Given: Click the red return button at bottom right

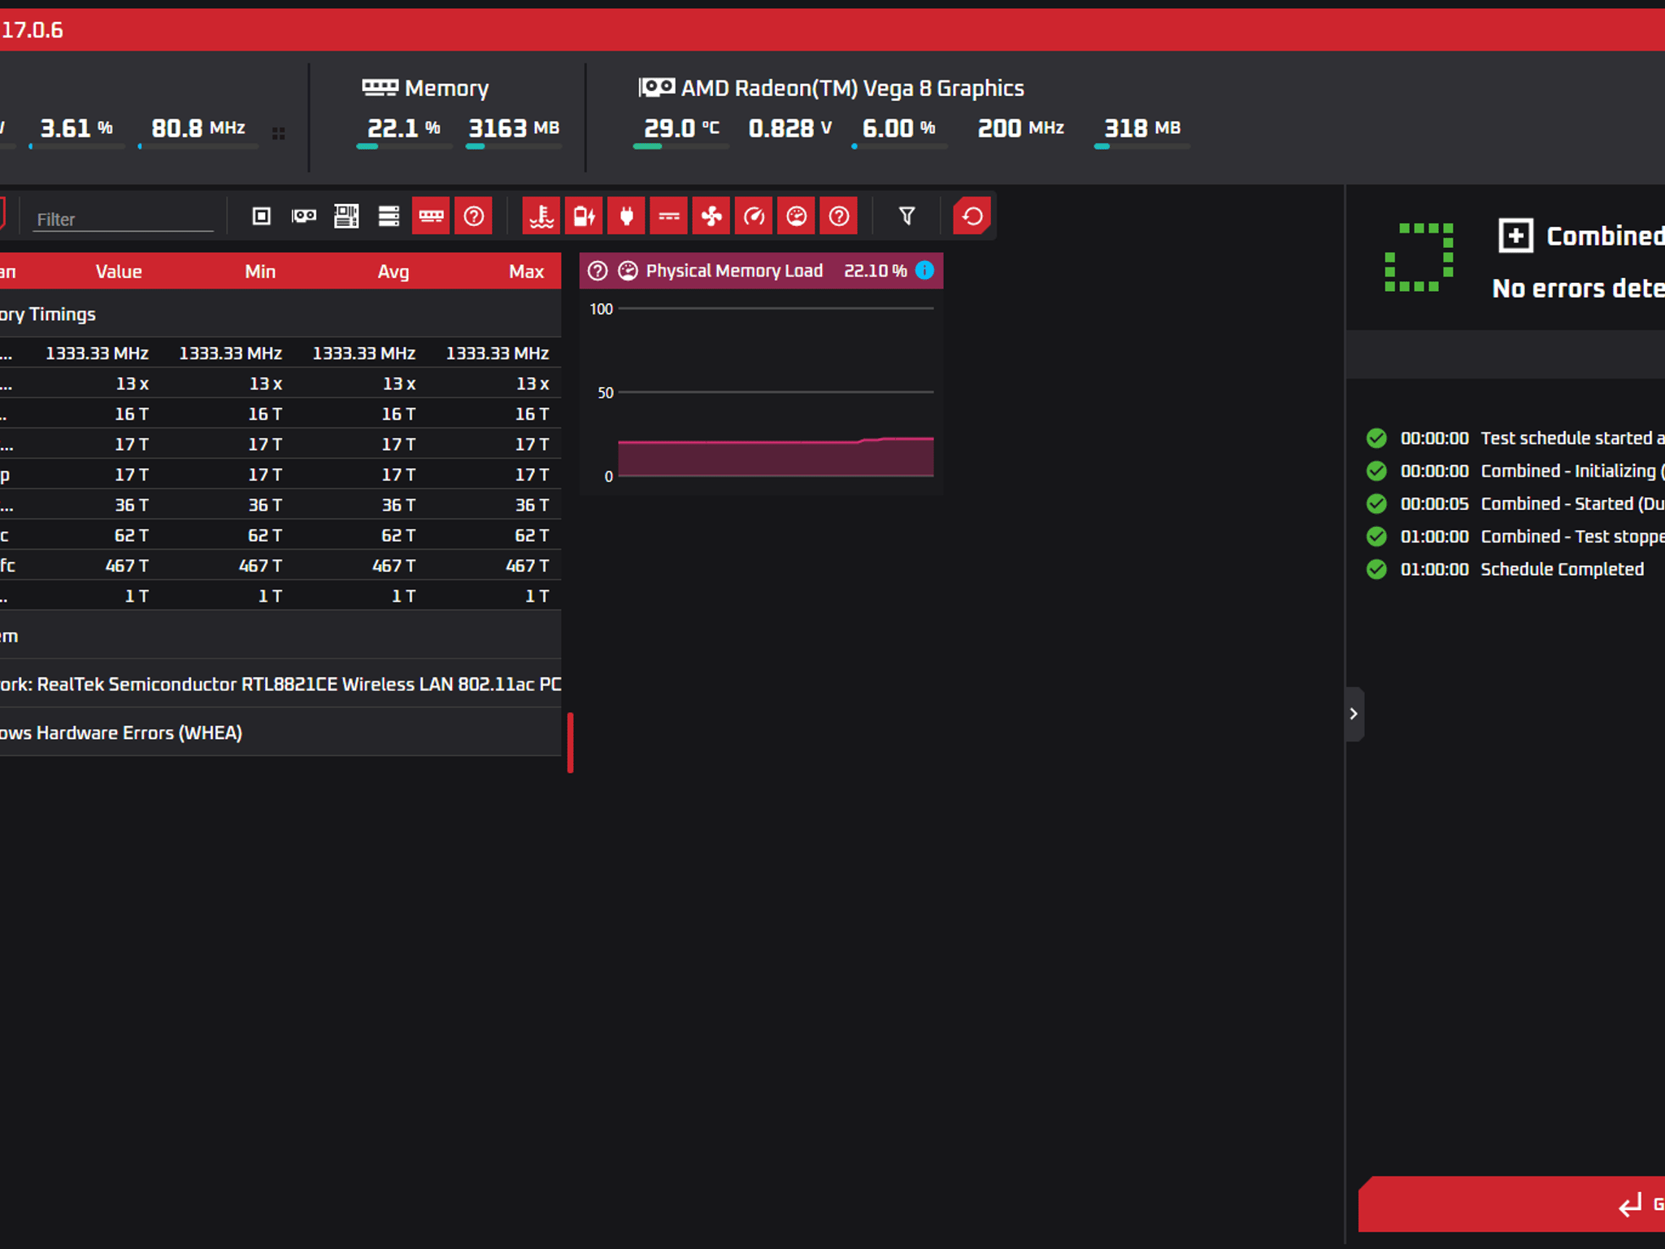Looking at the screenshot, I should [x=1511, y=1204].
